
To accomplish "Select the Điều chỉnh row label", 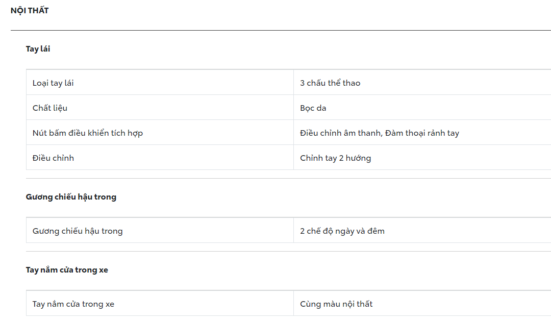I will click(53, 158).
